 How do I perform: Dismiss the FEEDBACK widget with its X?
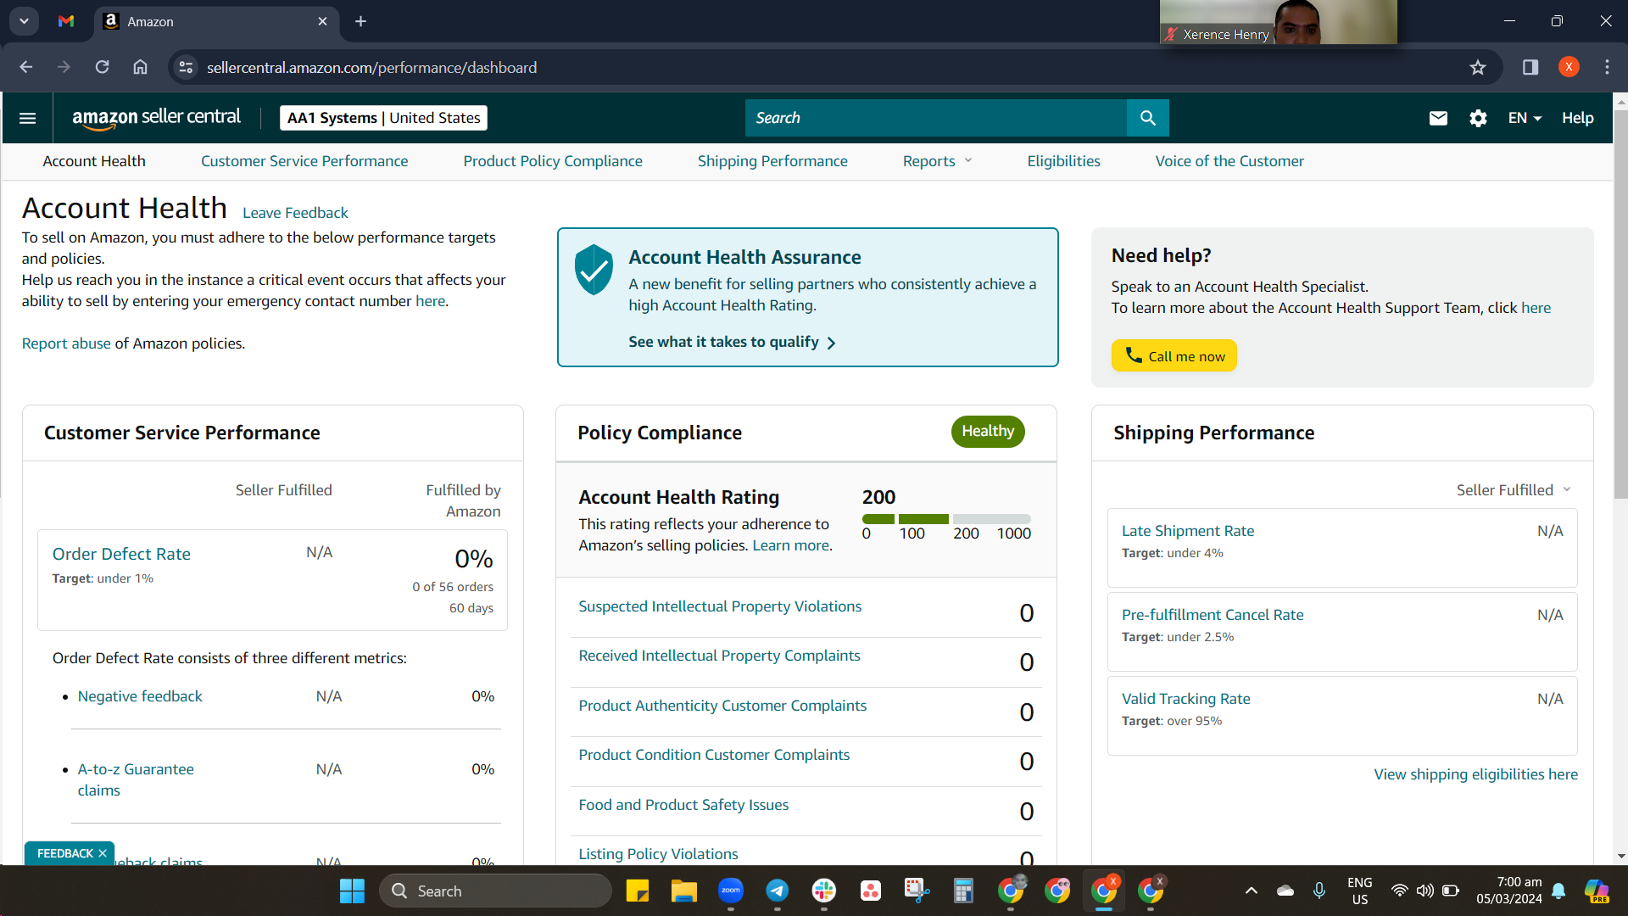(103, 853)
